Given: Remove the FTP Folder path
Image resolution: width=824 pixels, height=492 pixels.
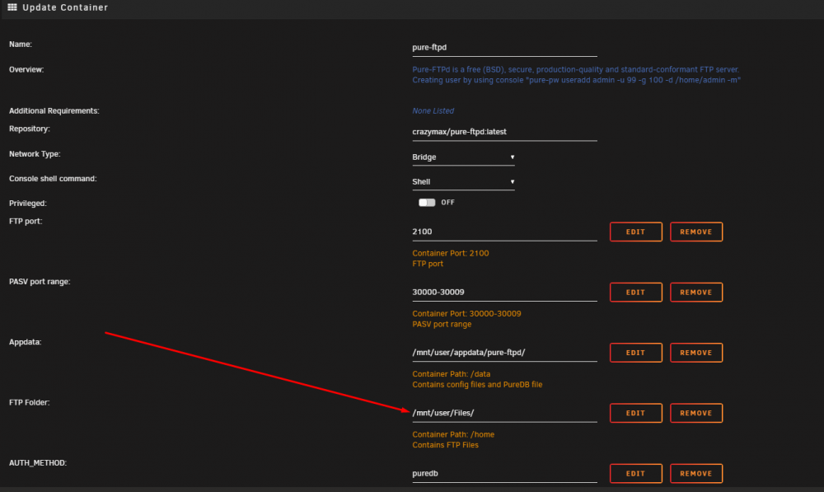Looking at the screenshot, I should point(696,413).
